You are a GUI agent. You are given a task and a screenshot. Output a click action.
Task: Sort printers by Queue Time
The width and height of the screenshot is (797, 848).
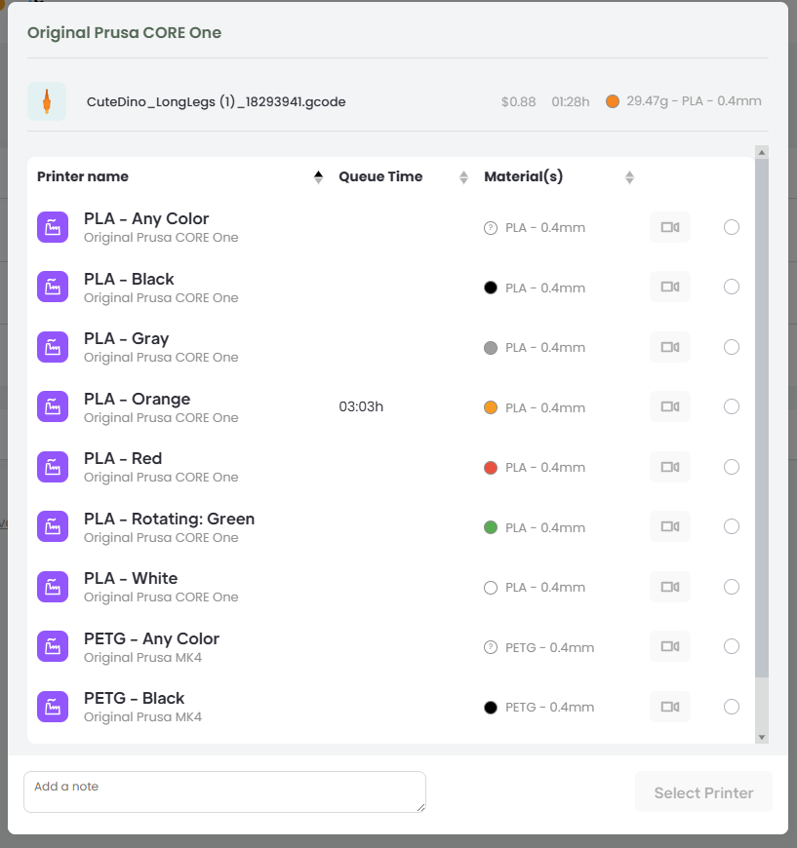380,176
